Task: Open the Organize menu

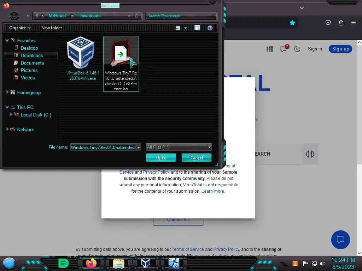Action: pos(20,28)
